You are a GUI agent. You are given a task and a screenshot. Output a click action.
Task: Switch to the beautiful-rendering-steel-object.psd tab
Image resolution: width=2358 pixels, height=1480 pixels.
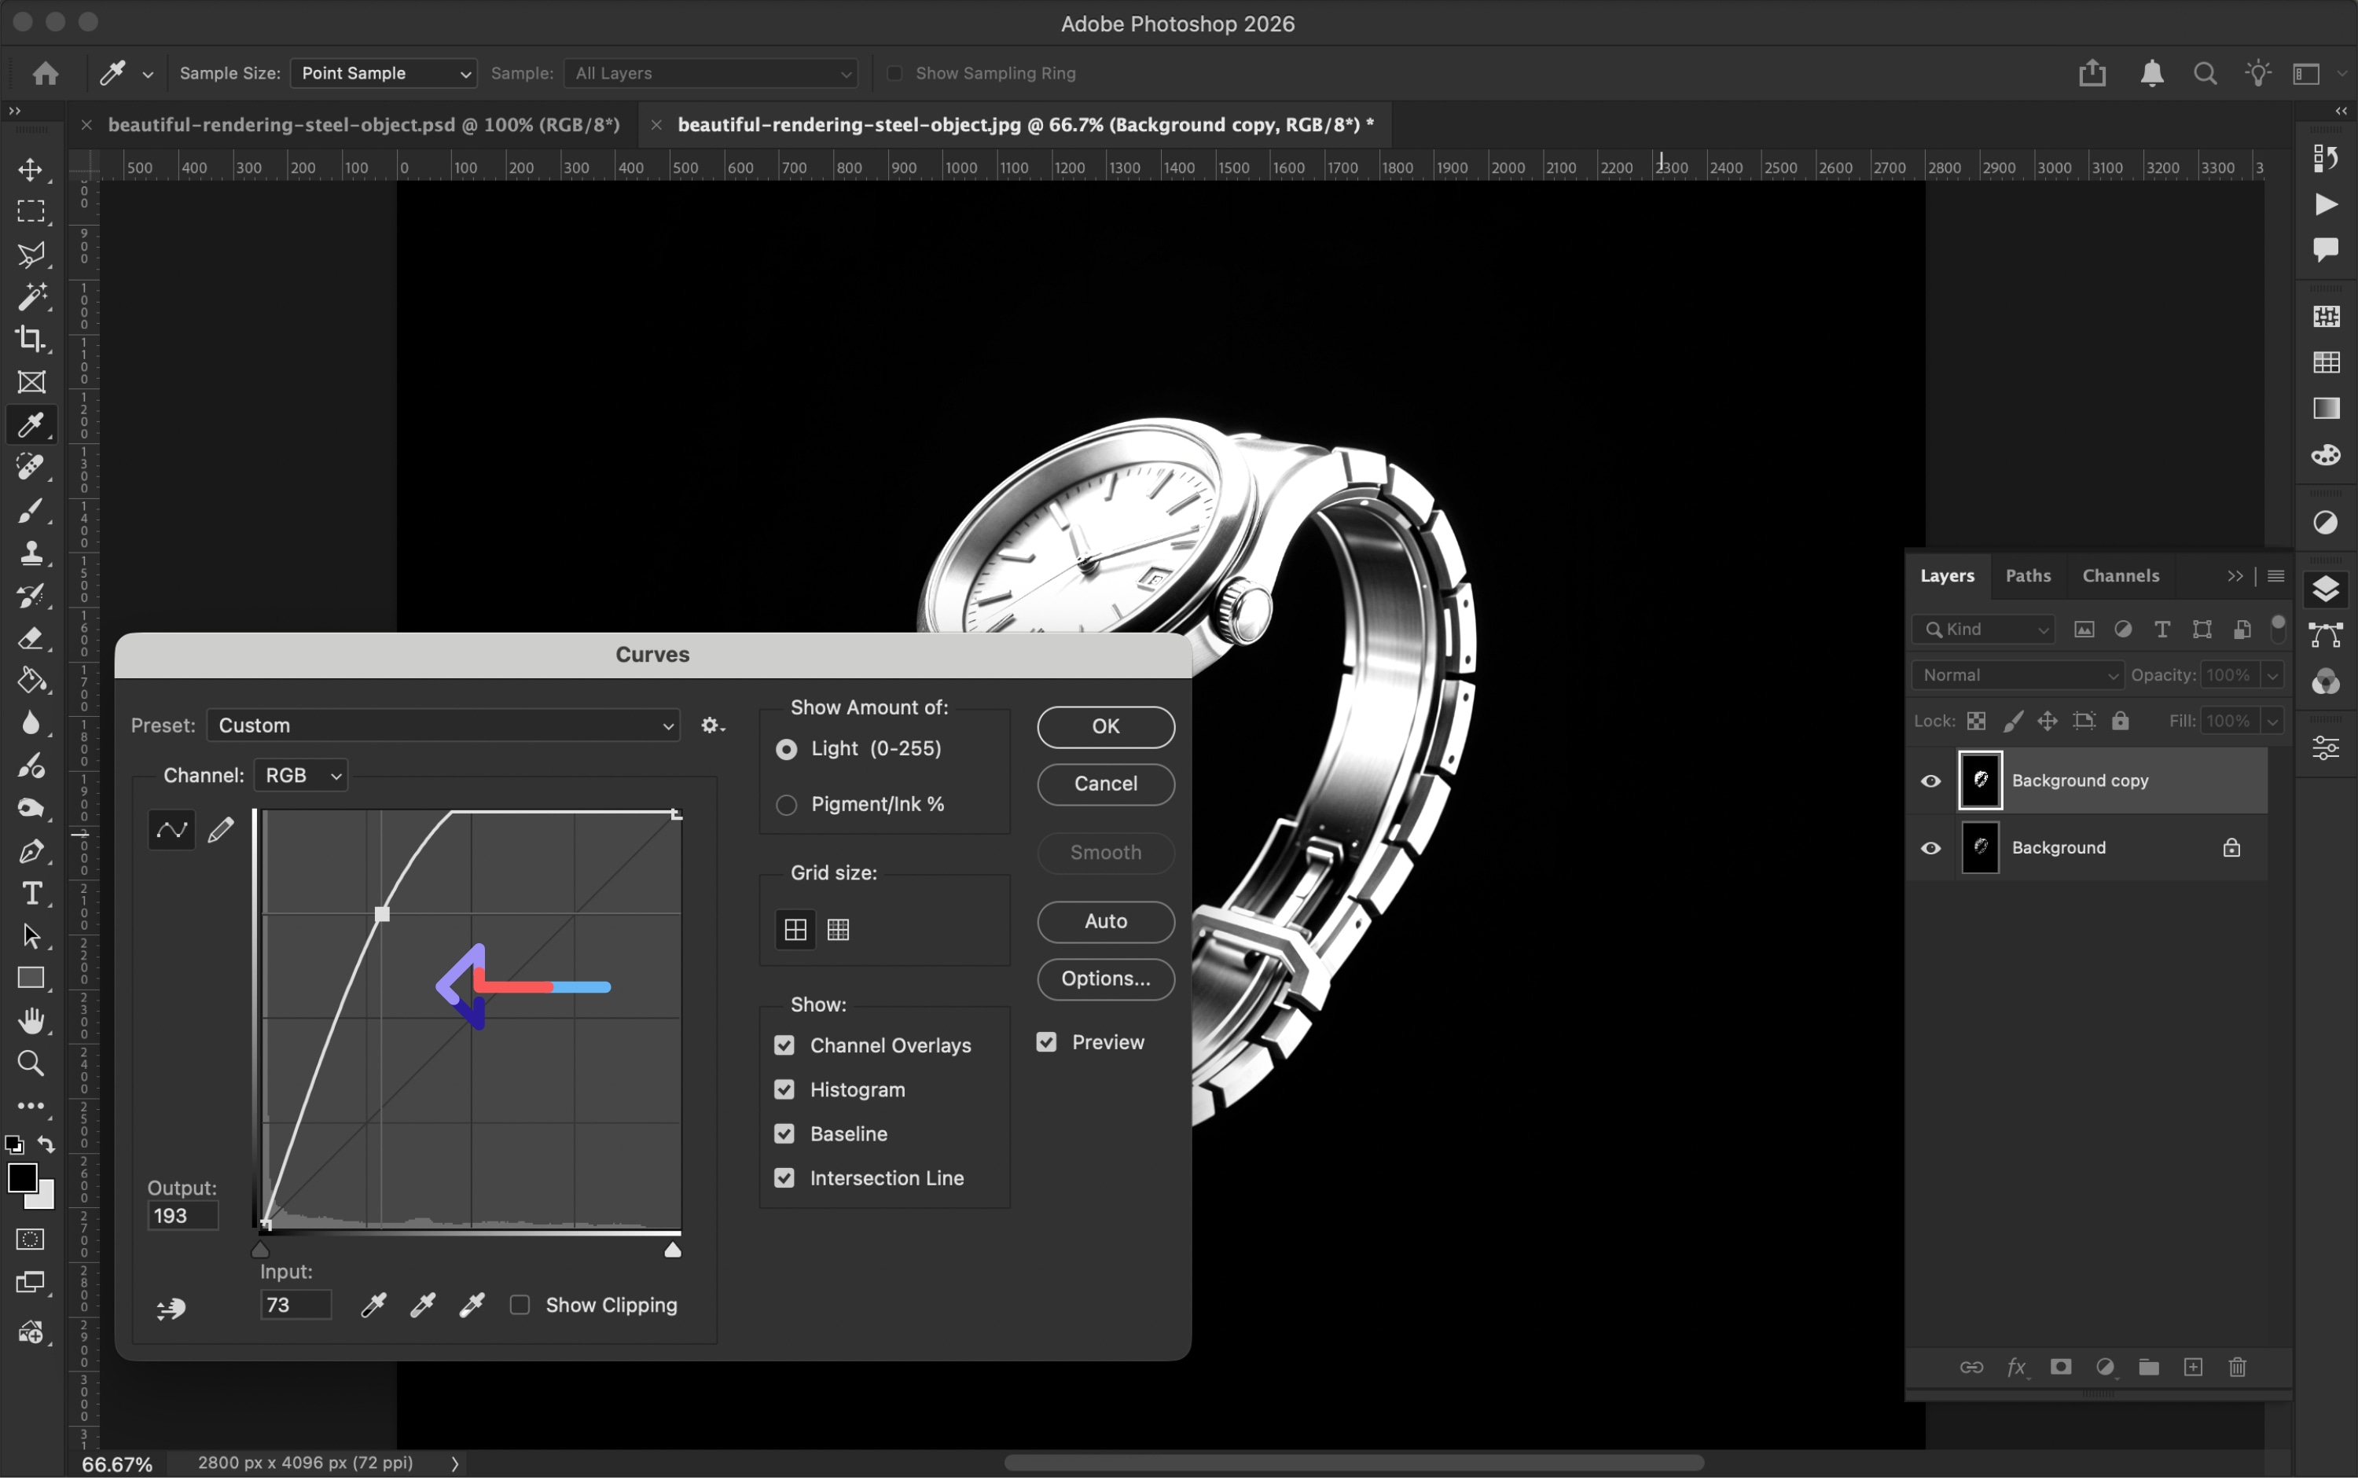point(364,124)
